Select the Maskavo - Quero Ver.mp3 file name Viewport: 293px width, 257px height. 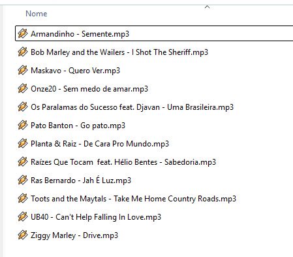click(x=75, y=71)
